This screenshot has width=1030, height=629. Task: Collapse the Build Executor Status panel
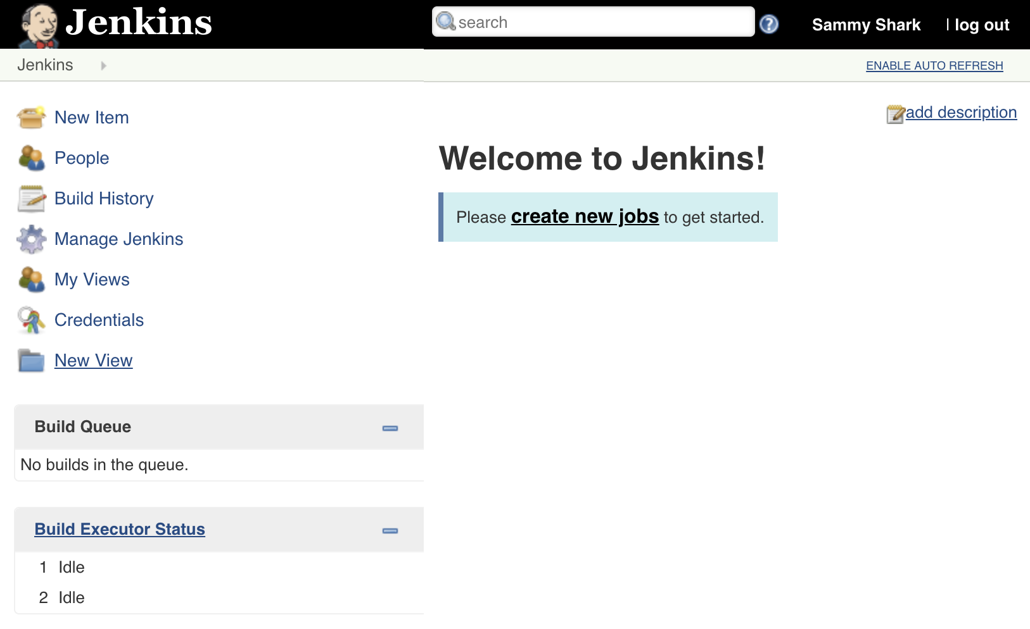click(390, 531)
